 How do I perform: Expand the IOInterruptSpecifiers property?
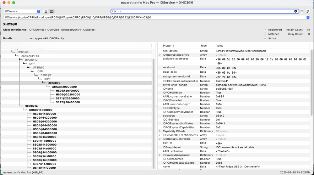[x=160, y=55]
